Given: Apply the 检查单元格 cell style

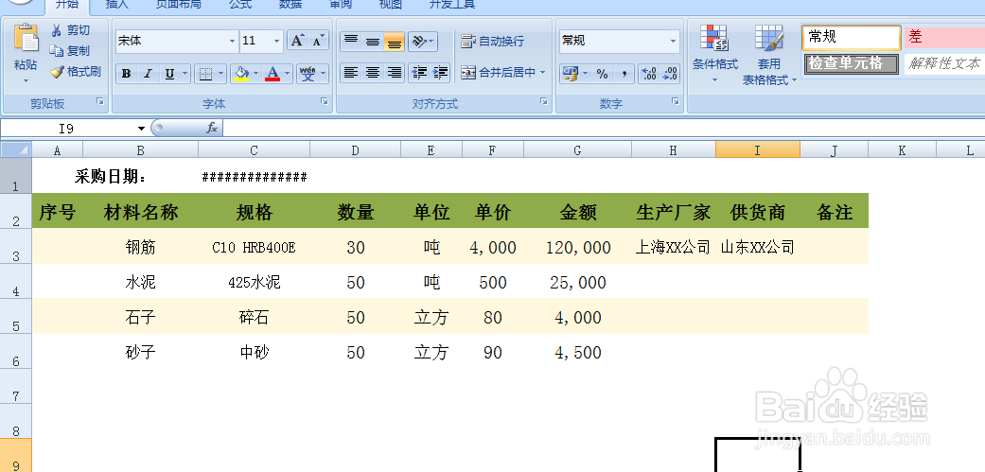Looking at the screenshot, I should pos(852,63).
